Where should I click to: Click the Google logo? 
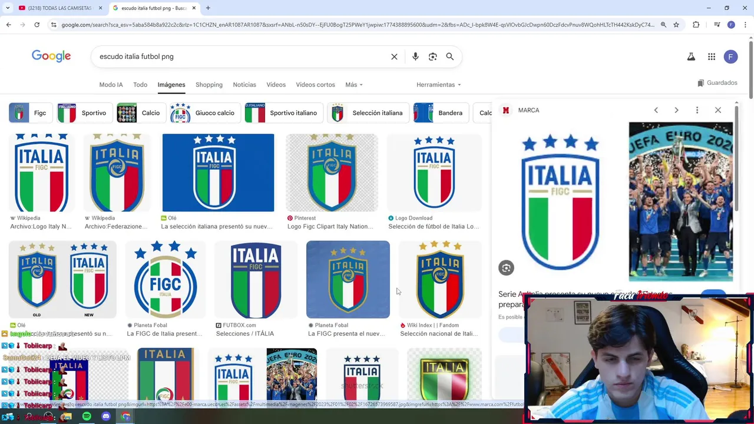coord(51,56)
